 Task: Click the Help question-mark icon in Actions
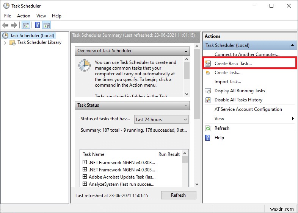pos(208,138)
